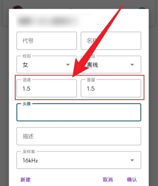The width and height of the screenshot is (158, 186).
Task: Click the 语速 field label
Action: click(27, 80)
